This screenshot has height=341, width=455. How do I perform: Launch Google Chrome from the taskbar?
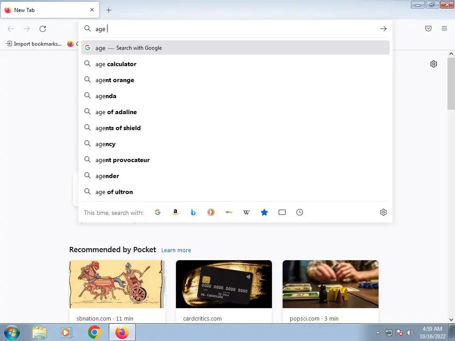point(94,332)
